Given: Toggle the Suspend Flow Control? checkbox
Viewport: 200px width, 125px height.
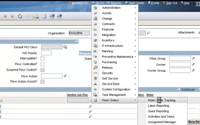Looking at the screenshot, I should [42, 70].
